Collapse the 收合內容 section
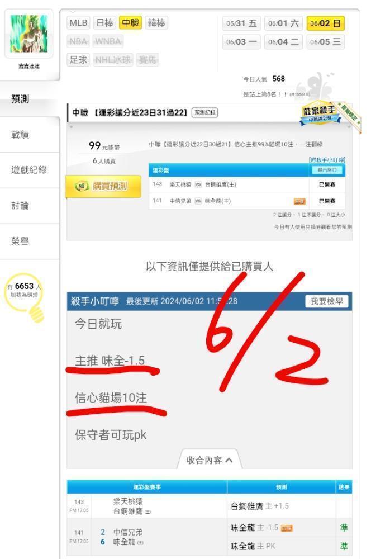Viewport: 371px width, 559px height. pyautogui.click(x=210, y=460)
